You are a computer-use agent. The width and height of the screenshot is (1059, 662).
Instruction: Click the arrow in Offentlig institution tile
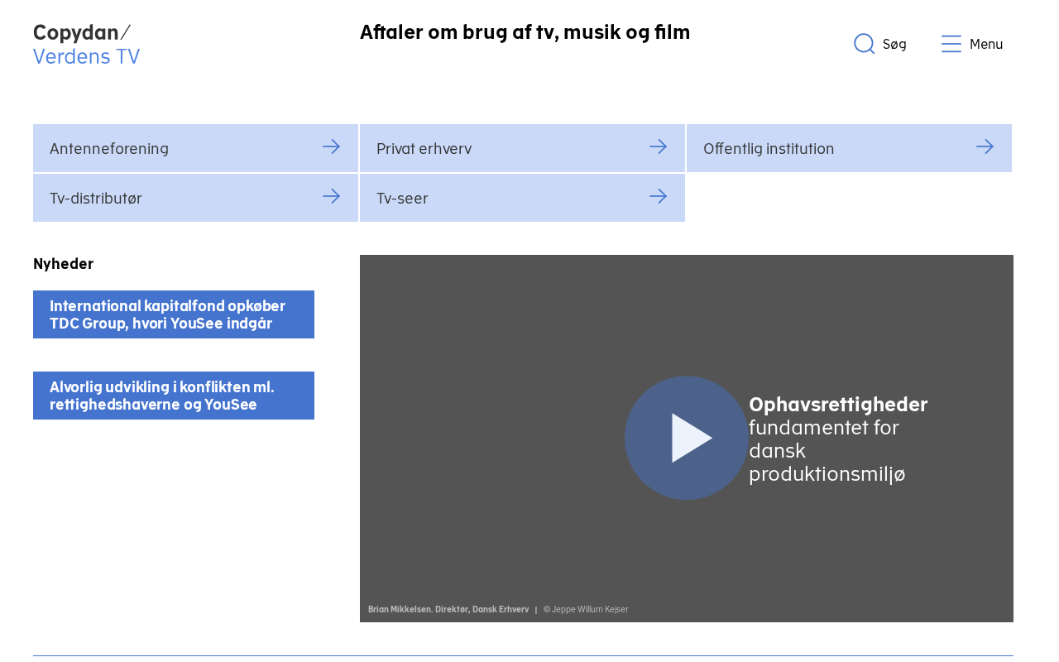click(x=985, y=146)
